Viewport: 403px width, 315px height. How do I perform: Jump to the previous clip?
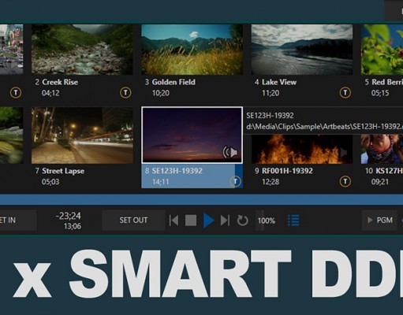tap(174, 220)
